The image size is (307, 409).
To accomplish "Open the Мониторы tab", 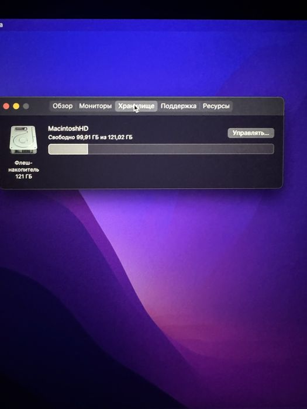I will (x=95, y=106).
